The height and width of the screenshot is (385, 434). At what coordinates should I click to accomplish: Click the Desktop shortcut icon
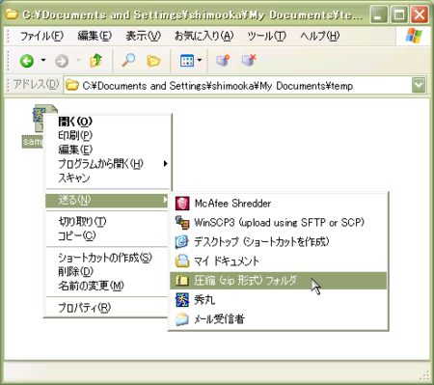(182, 242)
